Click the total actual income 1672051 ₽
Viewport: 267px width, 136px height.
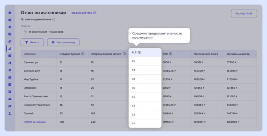pos(200,122)
